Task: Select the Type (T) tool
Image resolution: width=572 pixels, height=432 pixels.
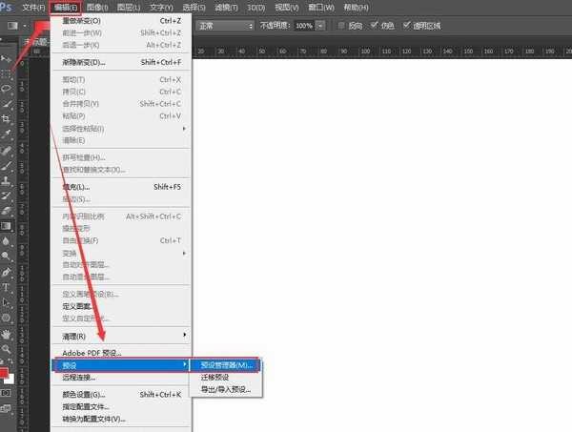Action: click(x=8, y=286)
